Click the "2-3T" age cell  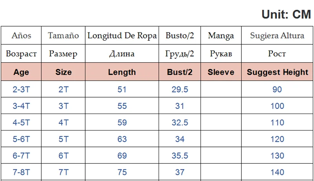[21, 89]
